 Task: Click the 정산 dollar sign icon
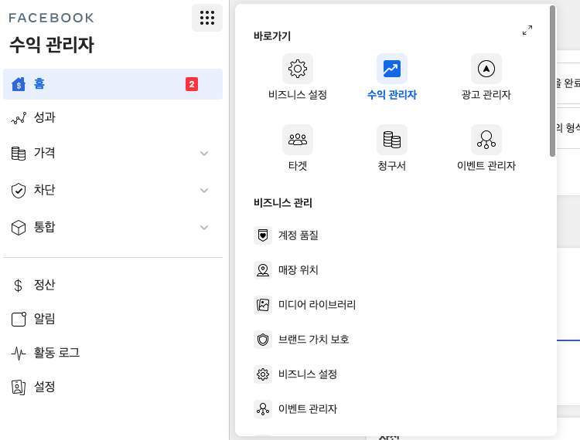[x=18, y=286]
